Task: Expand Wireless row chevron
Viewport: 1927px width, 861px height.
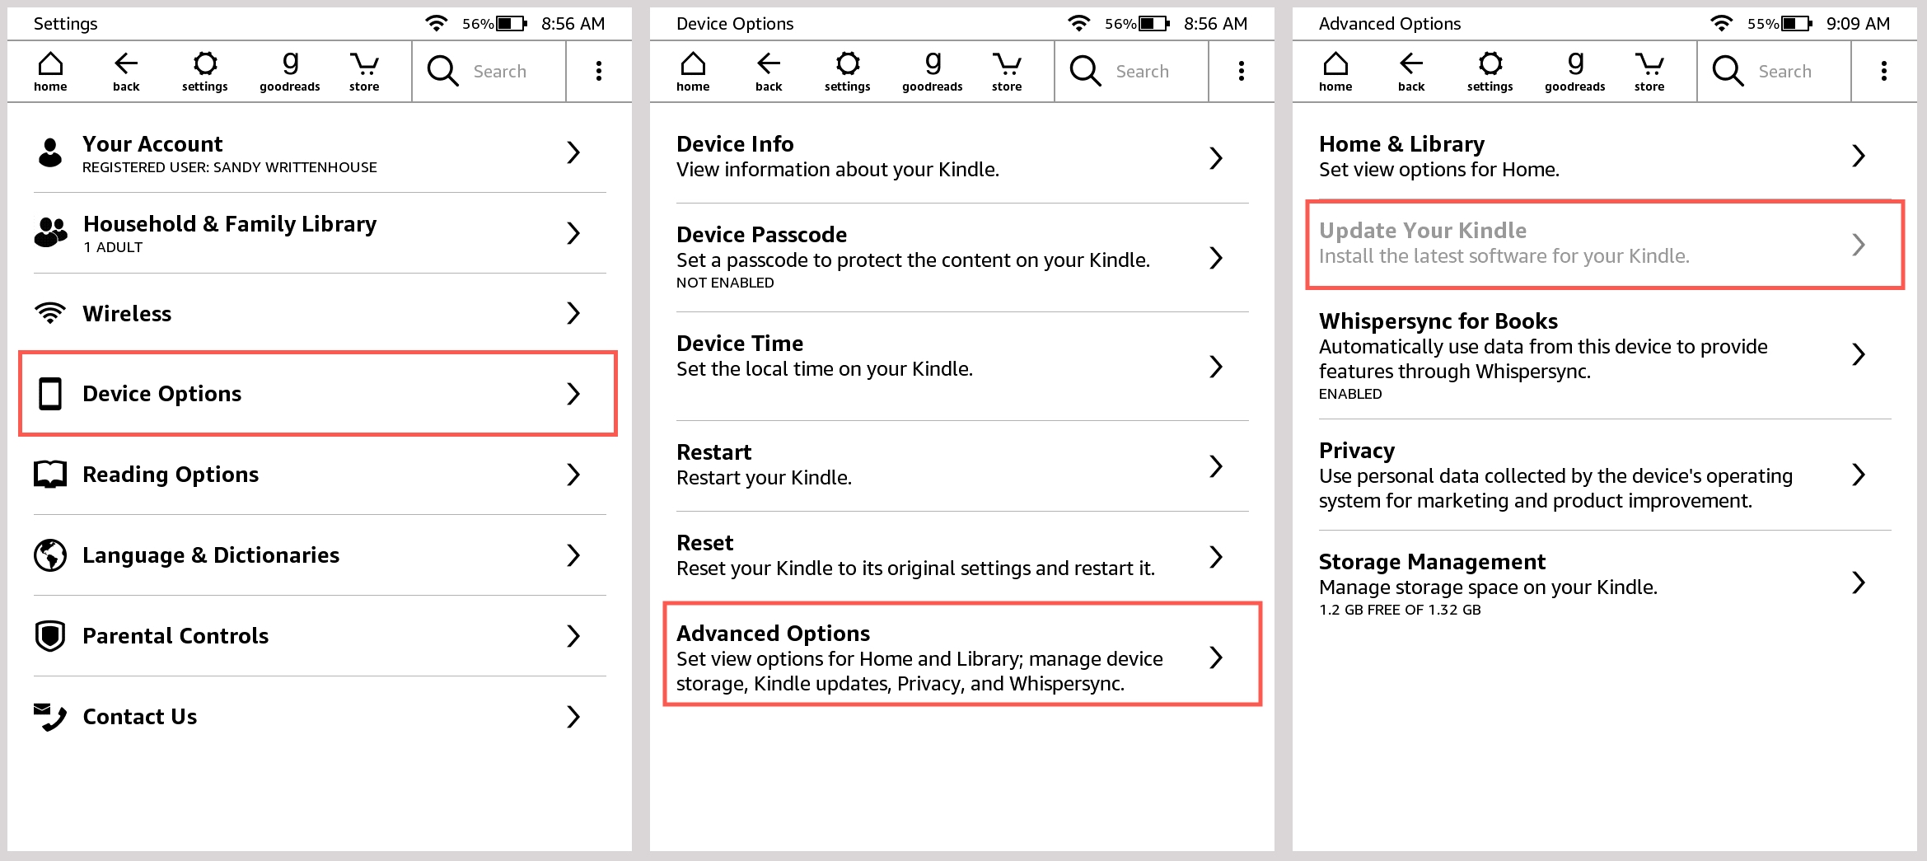Action: (x=573, y=313)
